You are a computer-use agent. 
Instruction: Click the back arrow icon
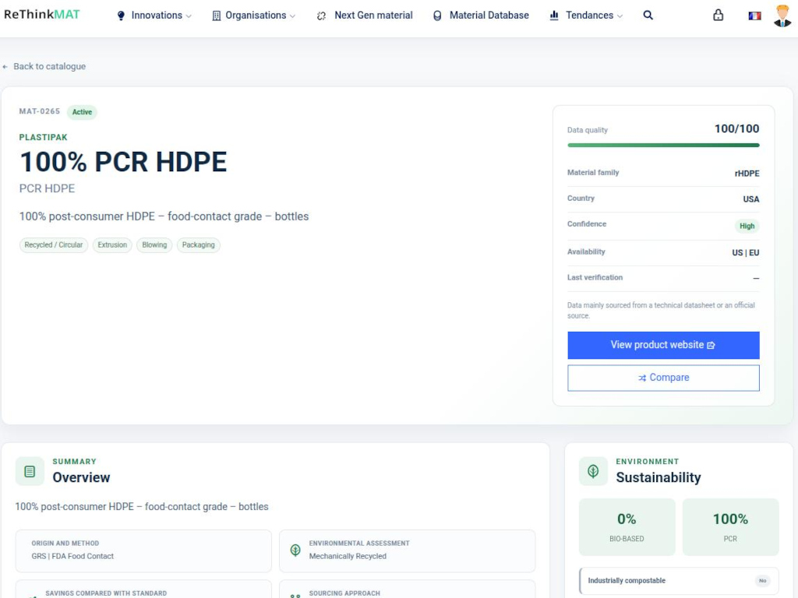coord(5,67)
